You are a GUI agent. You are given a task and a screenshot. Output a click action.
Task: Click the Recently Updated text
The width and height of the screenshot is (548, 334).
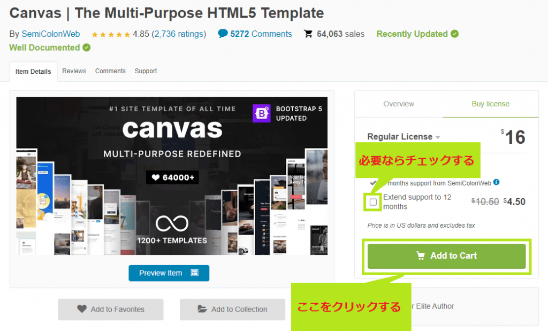click(412, 34)
